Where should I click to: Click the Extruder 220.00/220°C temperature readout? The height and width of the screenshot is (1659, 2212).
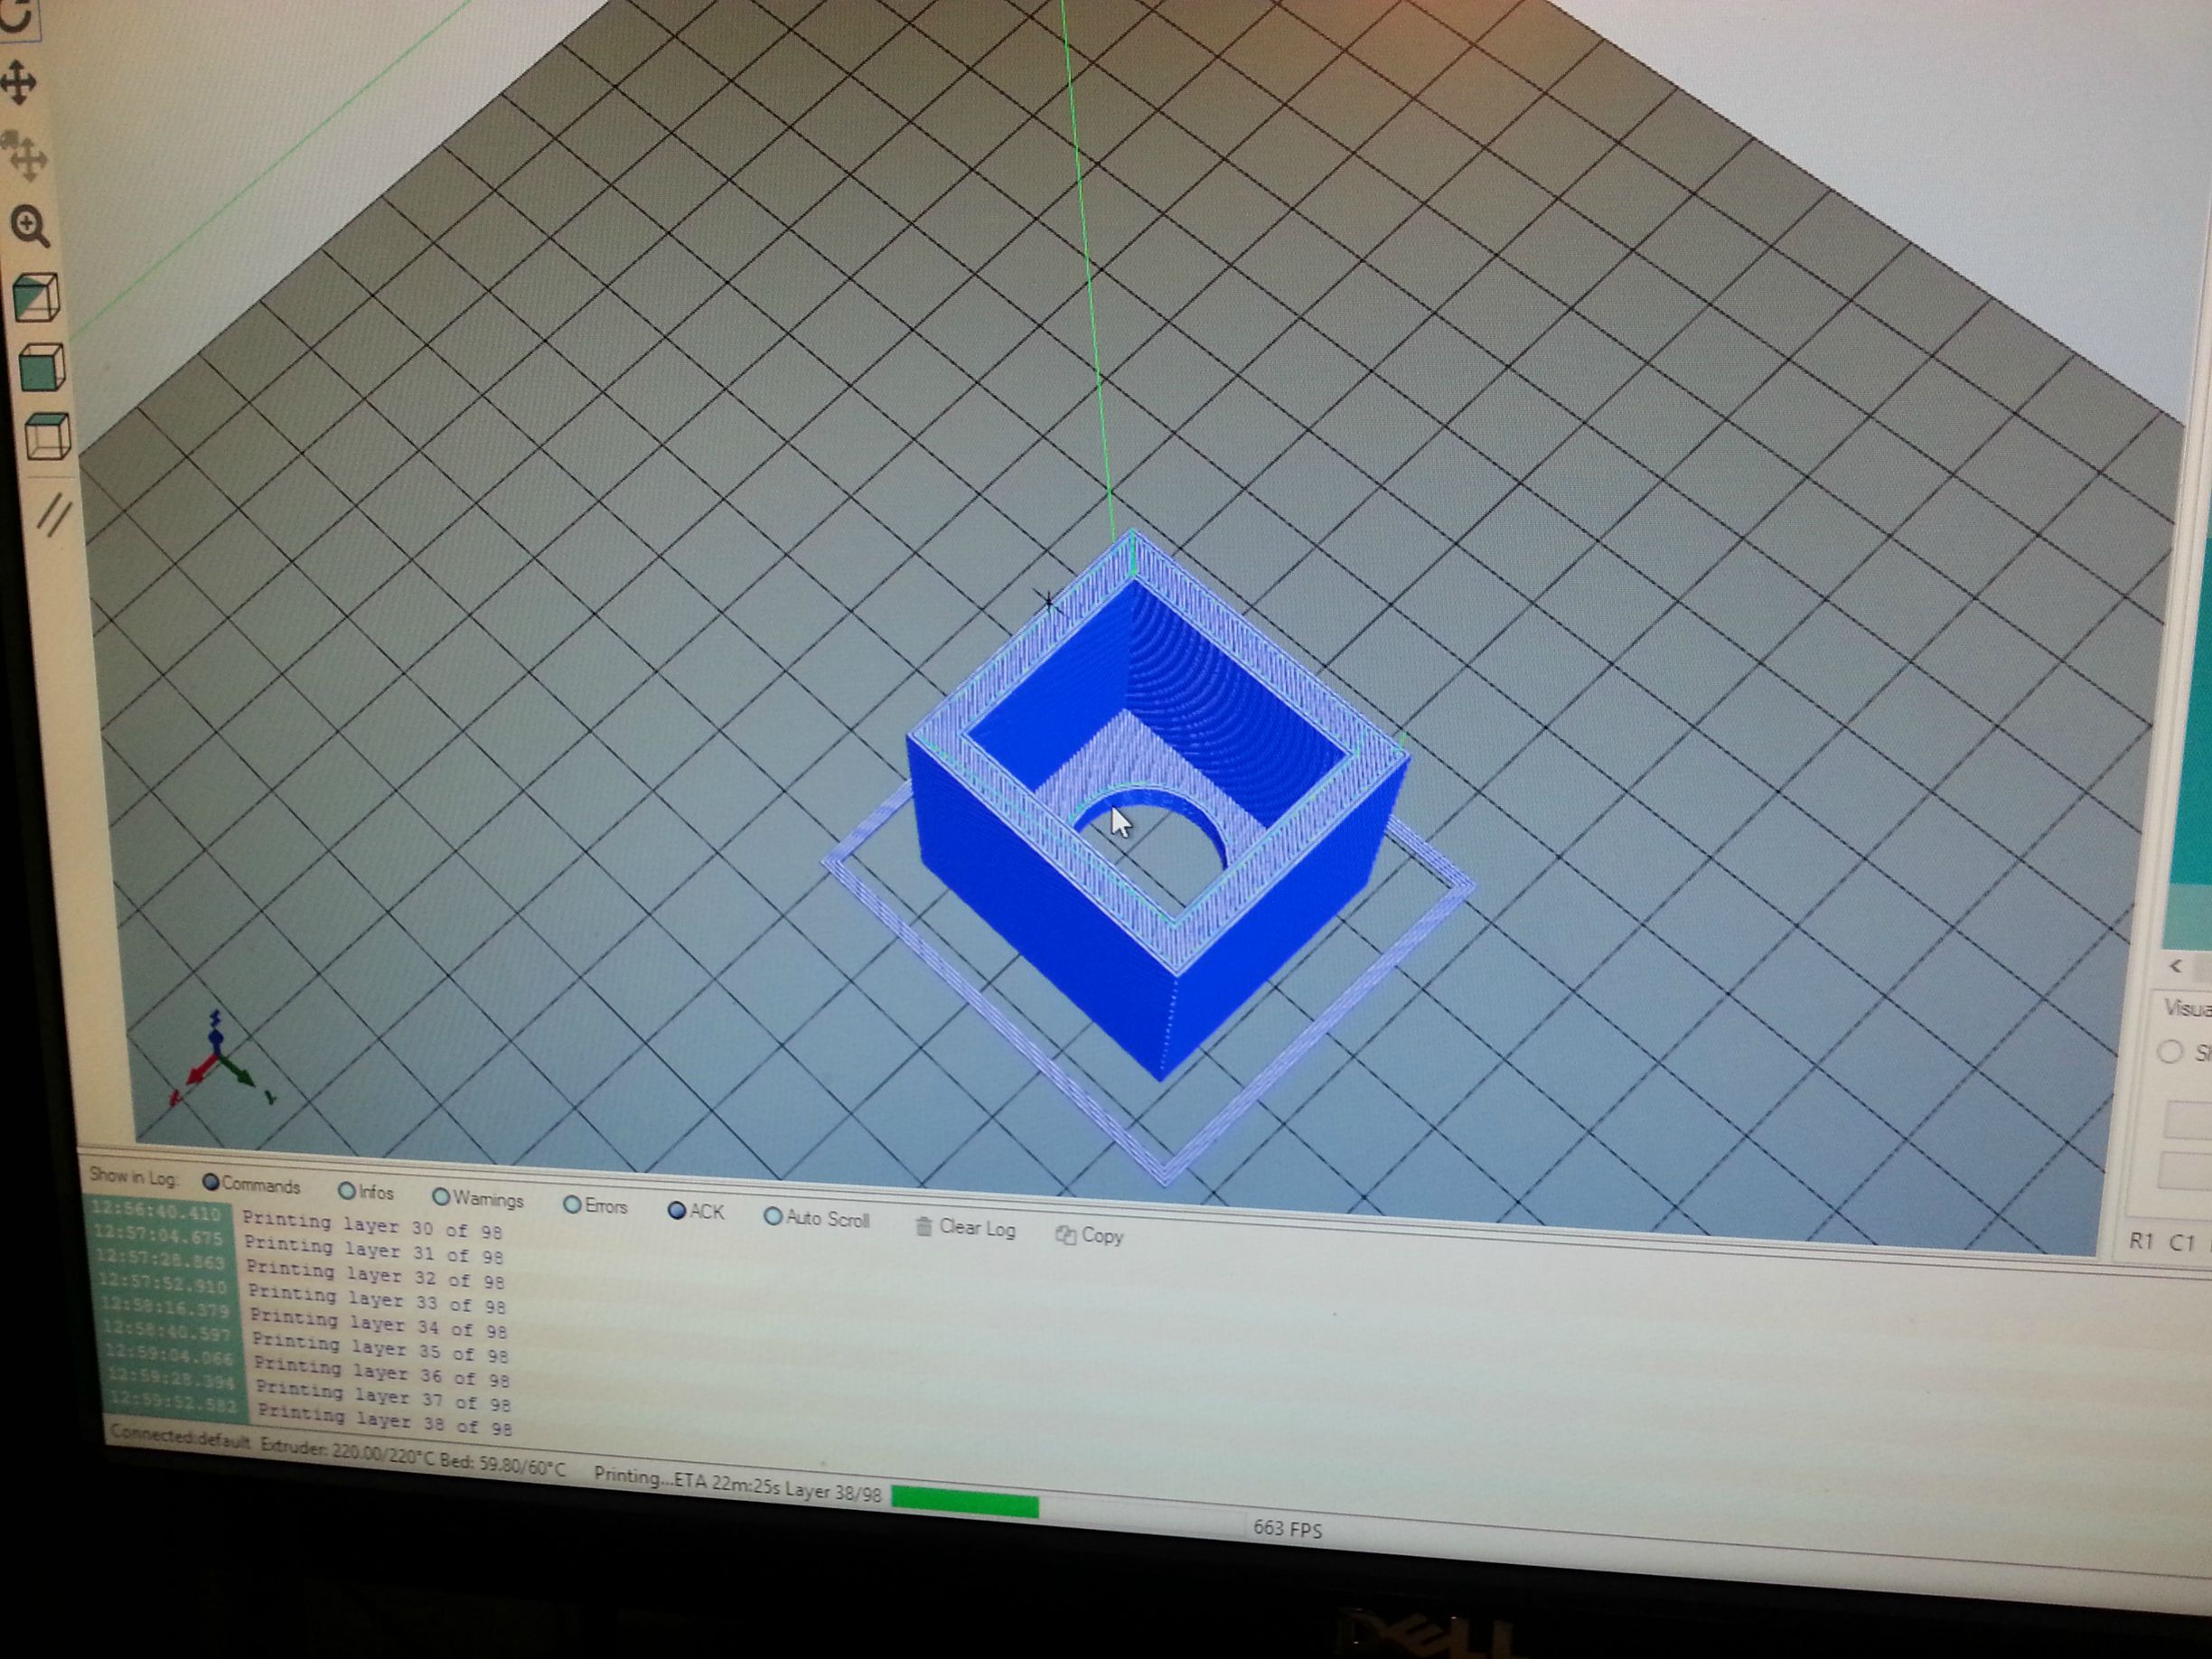[347, 1452]
